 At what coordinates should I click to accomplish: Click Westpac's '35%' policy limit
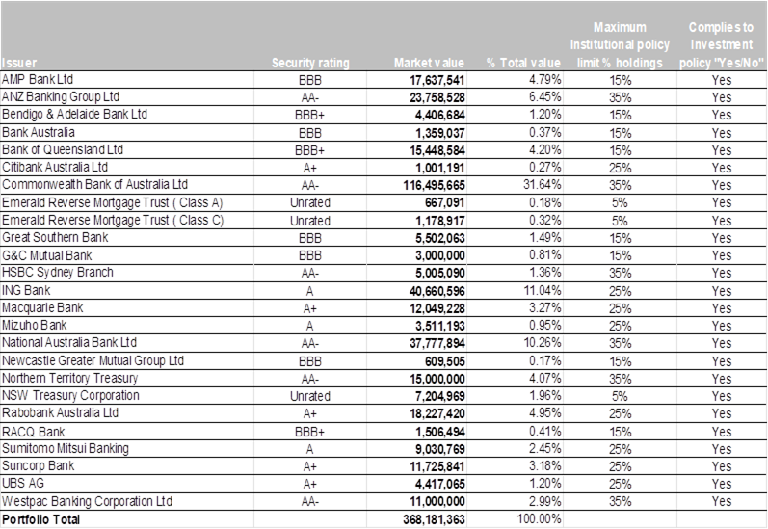pos(620,501)
